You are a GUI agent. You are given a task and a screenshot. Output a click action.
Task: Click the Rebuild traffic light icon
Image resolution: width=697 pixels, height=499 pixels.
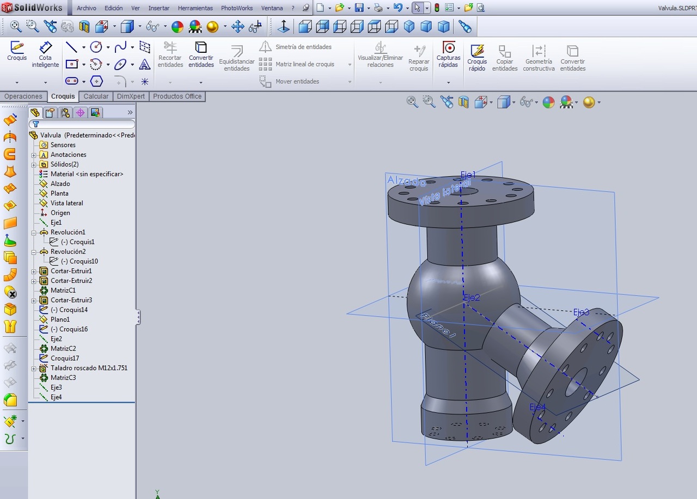(x=437, y=8)
